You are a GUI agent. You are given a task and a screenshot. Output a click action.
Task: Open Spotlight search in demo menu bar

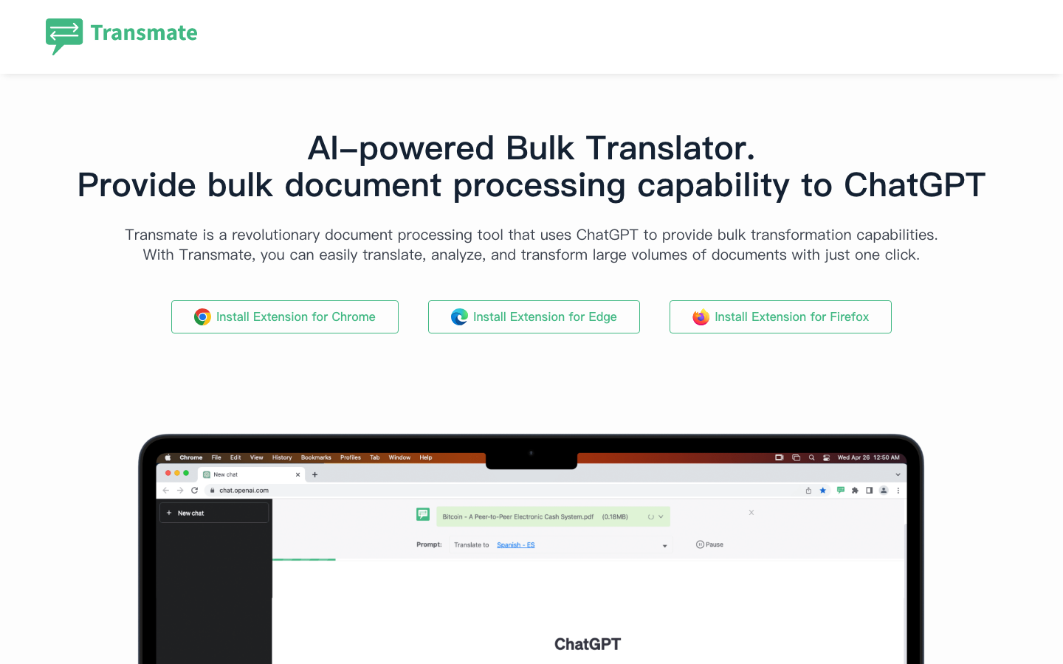point(811,457)
